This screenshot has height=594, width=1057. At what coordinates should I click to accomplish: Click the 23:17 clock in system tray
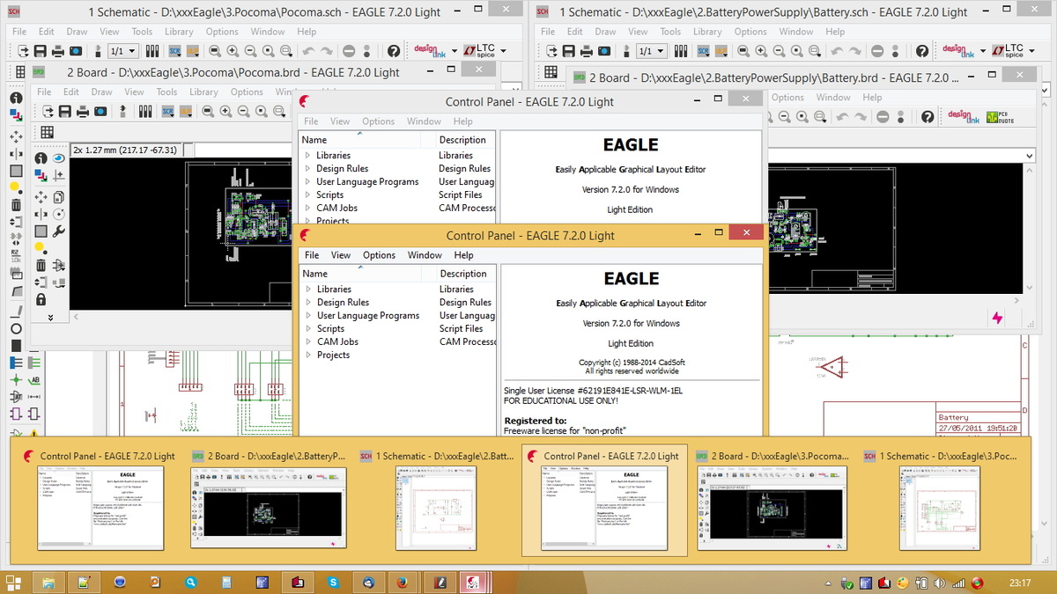coord(1020,583)
